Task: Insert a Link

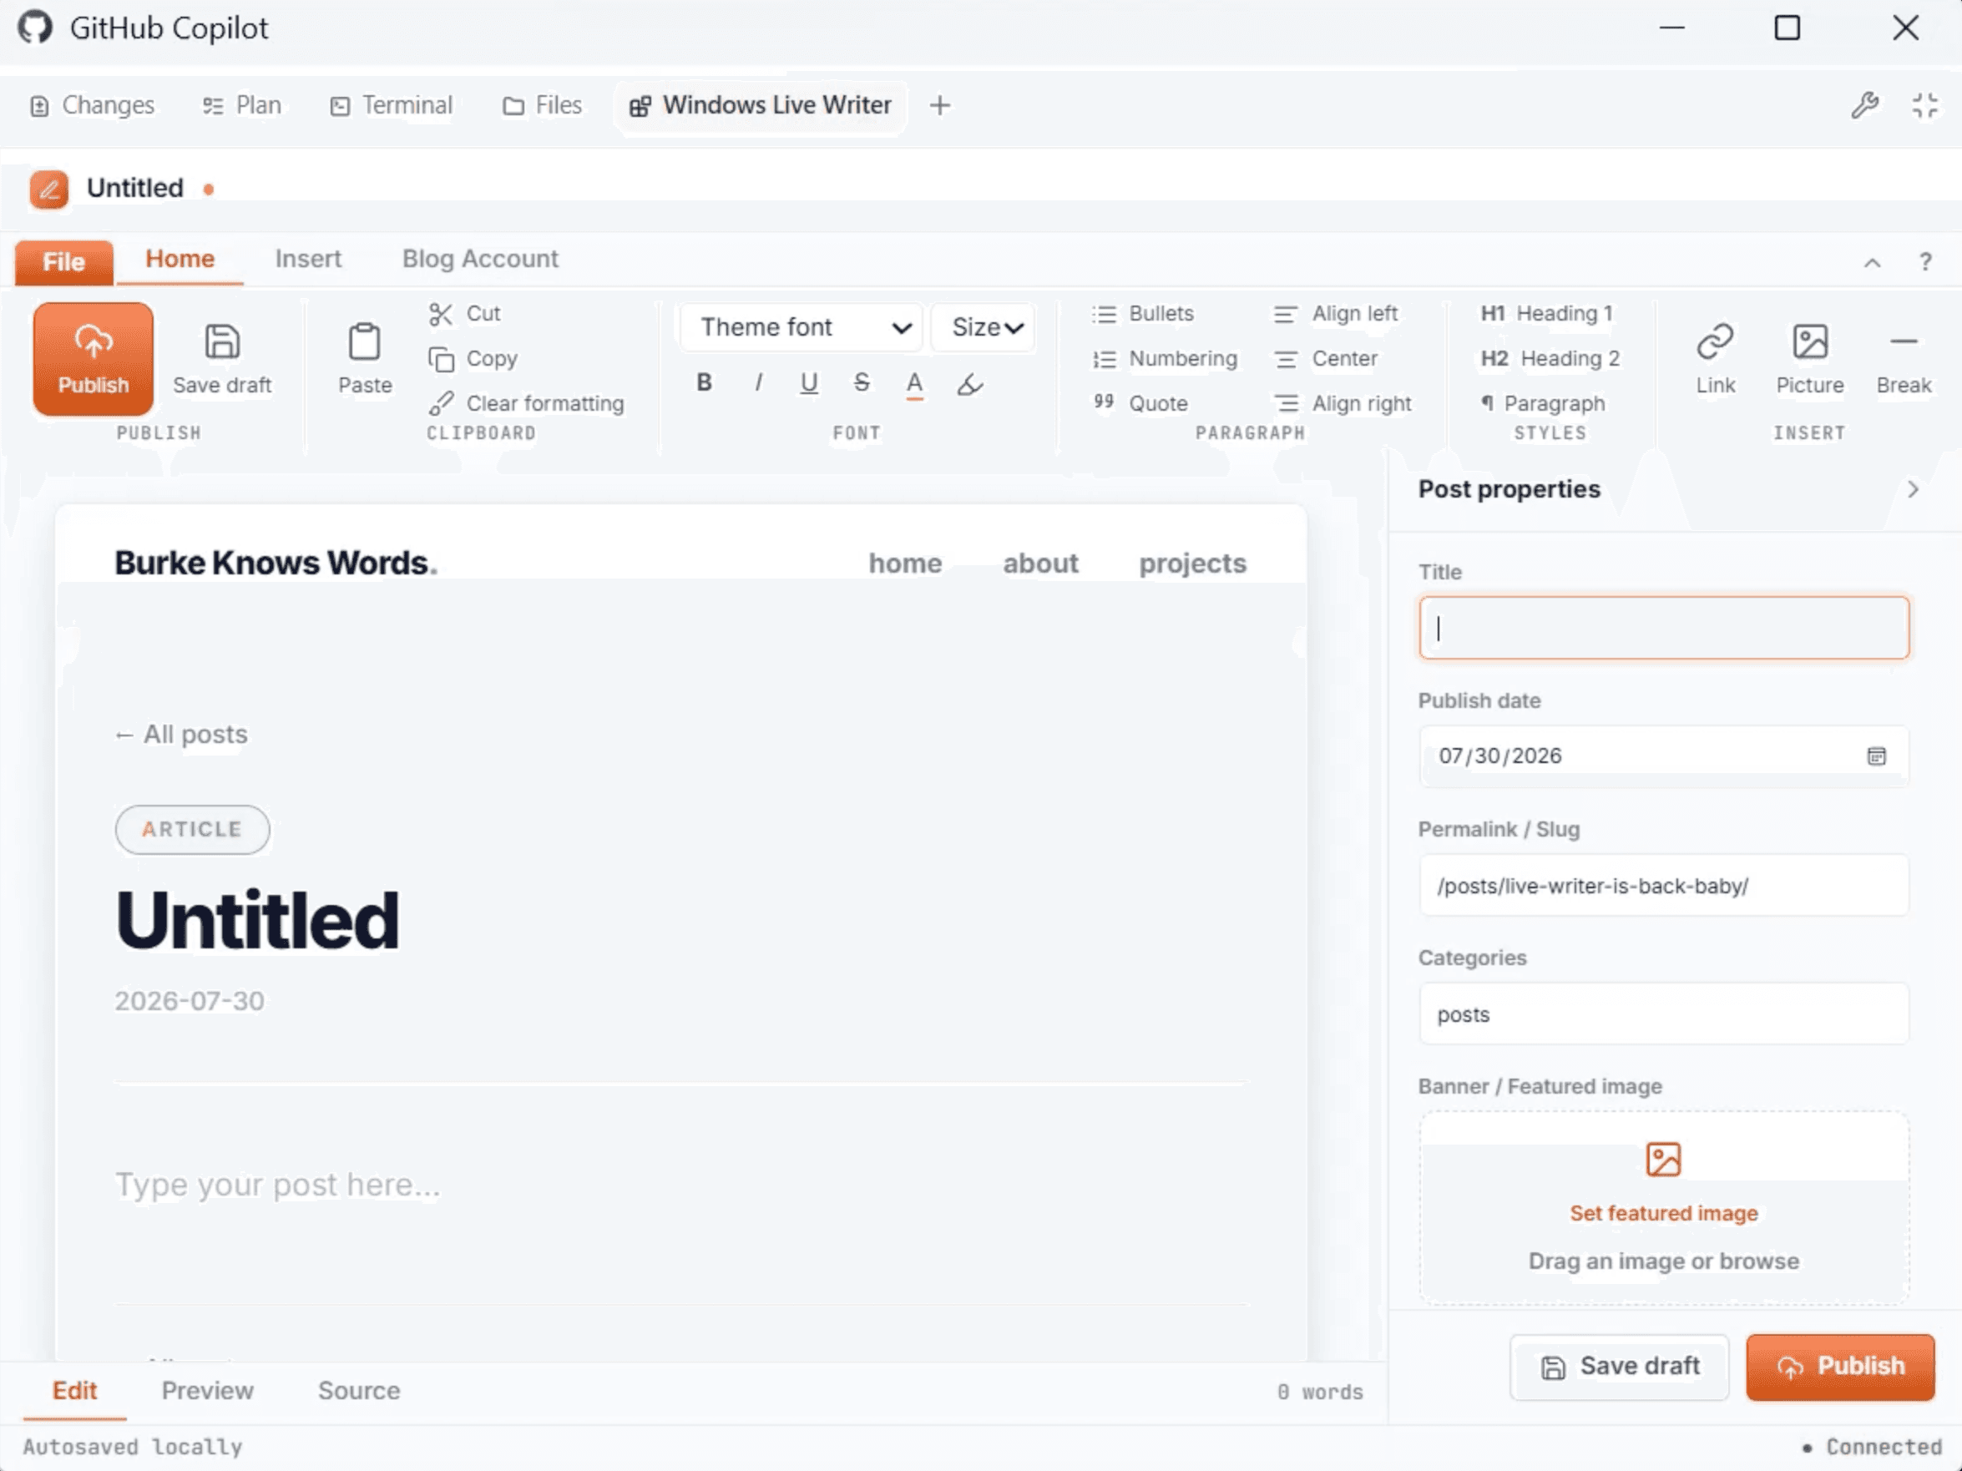Action: (x=1715, y=359)
